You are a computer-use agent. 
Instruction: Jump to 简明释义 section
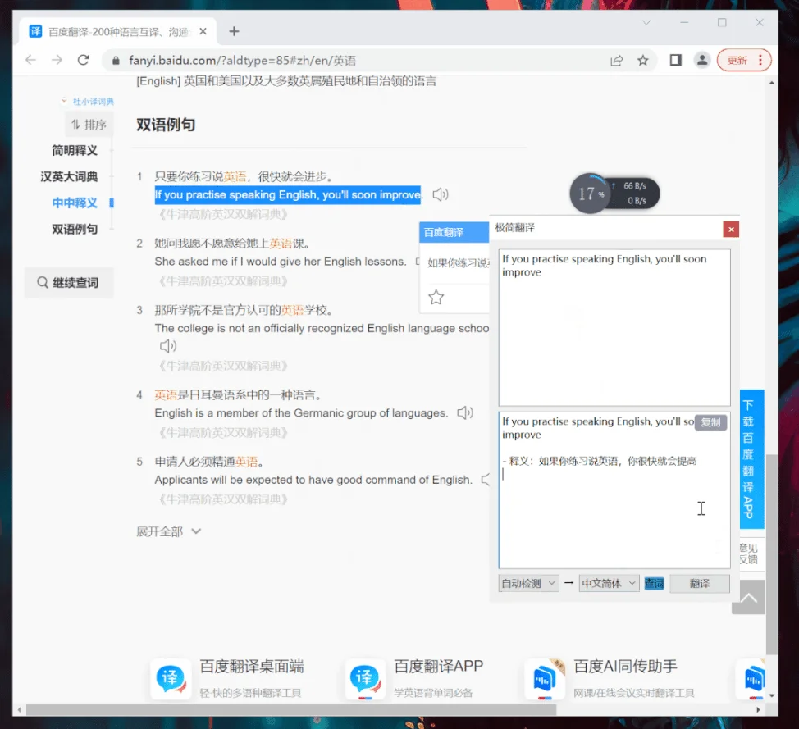pyautogui.click(x=75, y=150)
